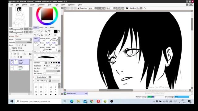Screen dimensions: 198x111
Task: Open the Layer menu
Action: pyautogui.click(x=32, y=5)
